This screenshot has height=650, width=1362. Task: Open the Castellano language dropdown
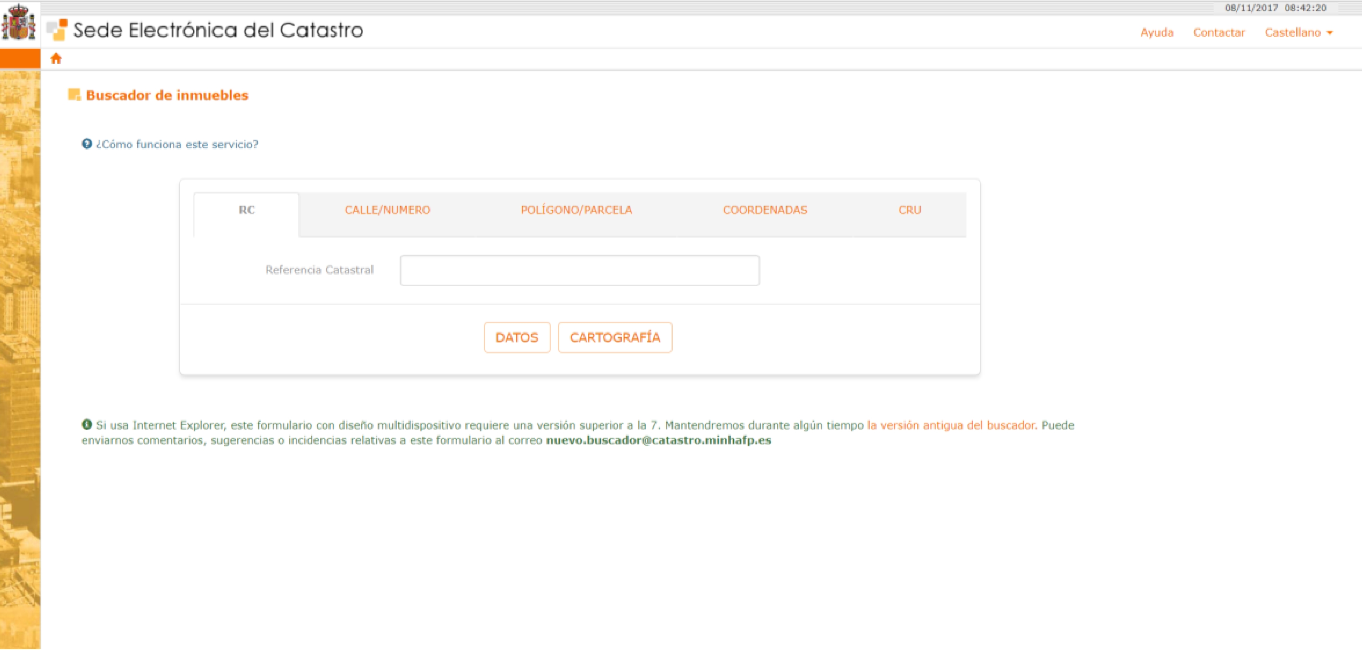(1299, 33)
